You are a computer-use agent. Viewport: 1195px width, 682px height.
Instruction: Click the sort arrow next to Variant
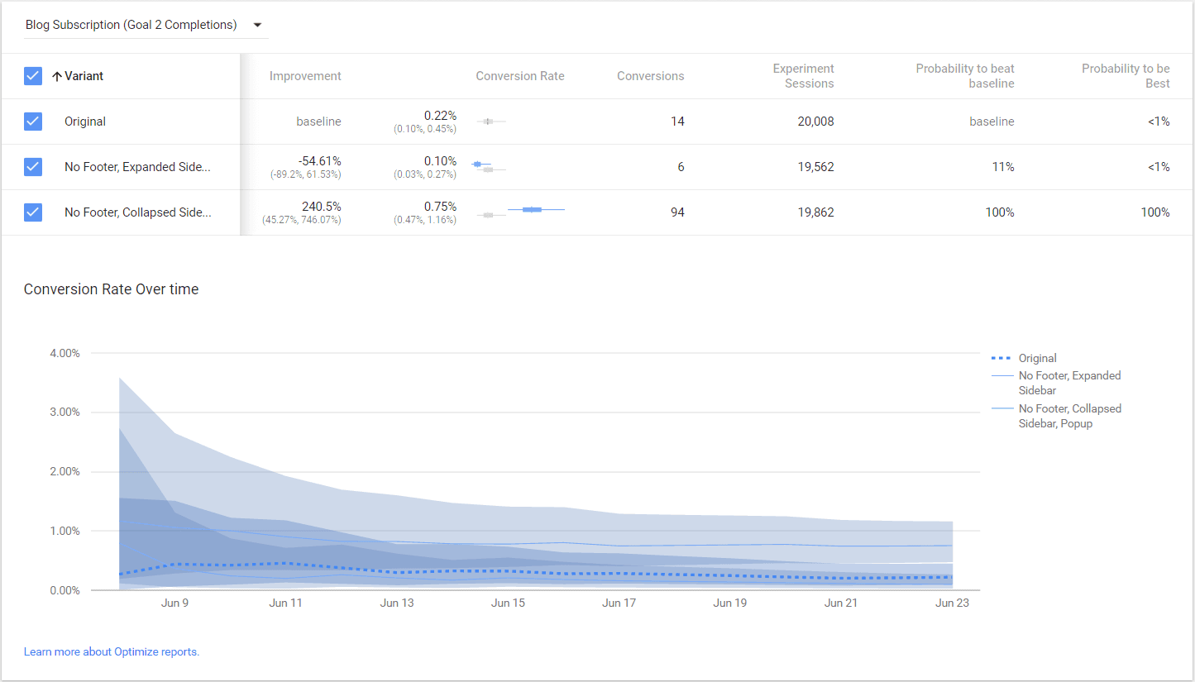[x=57, y=76]
